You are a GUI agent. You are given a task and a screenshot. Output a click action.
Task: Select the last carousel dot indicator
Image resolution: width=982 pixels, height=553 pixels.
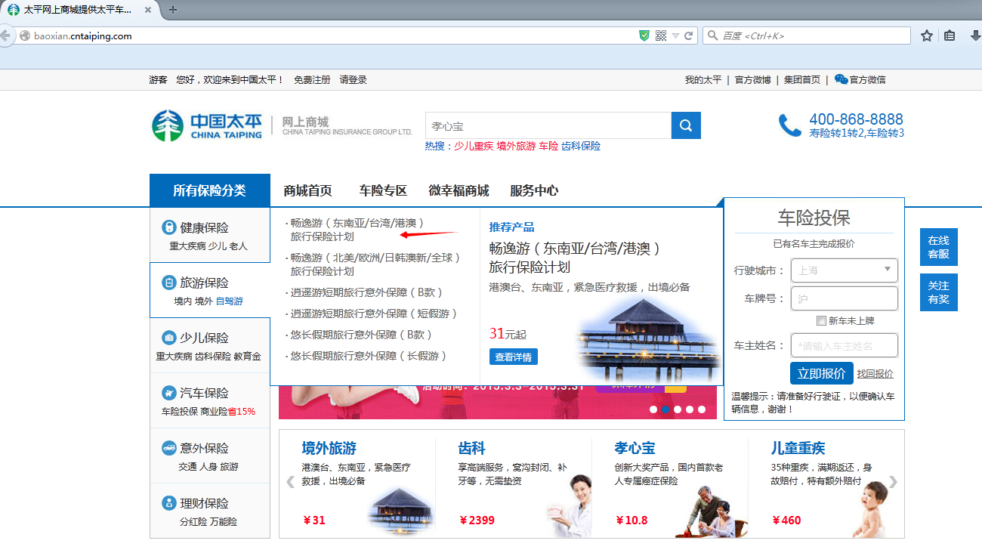[702, 409]
